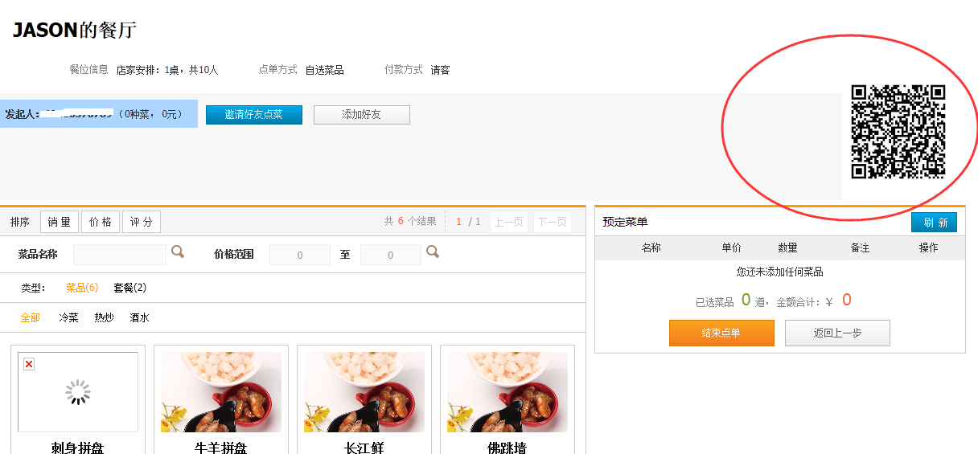Screen dimensions: 978x454
Task: Select the 酒水 category filter
Action: point(140,317)
